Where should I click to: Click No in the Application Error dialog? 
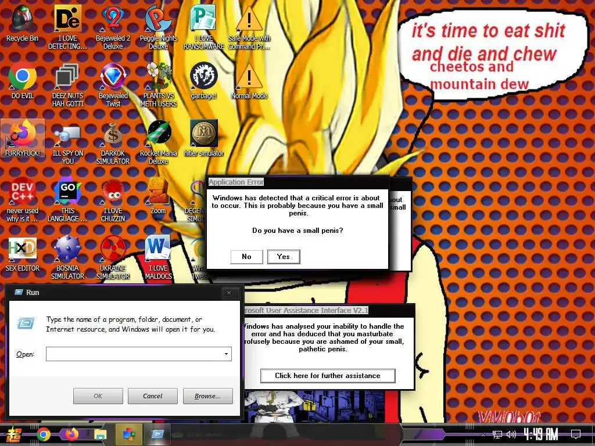(x=246, y=257)
